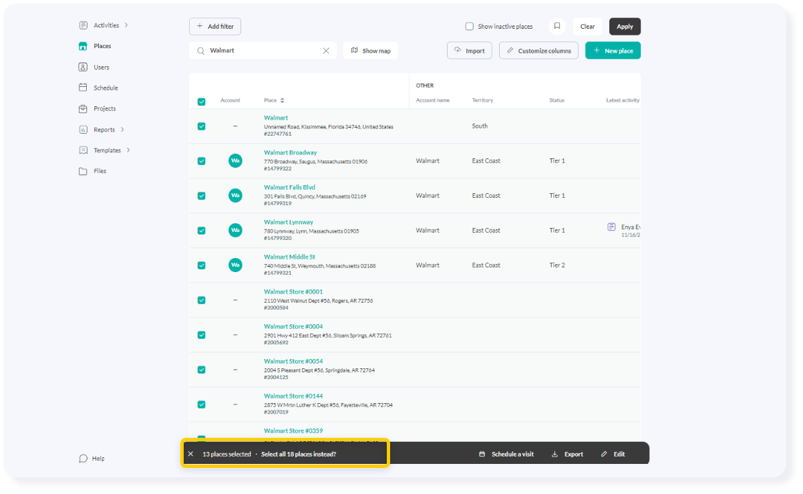Sort by the Place column arrows
This screenshot has height=494, width=803.
click(x=282, y=101)
